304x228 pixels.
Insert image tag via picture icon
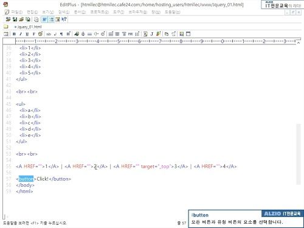click(77, 34)
